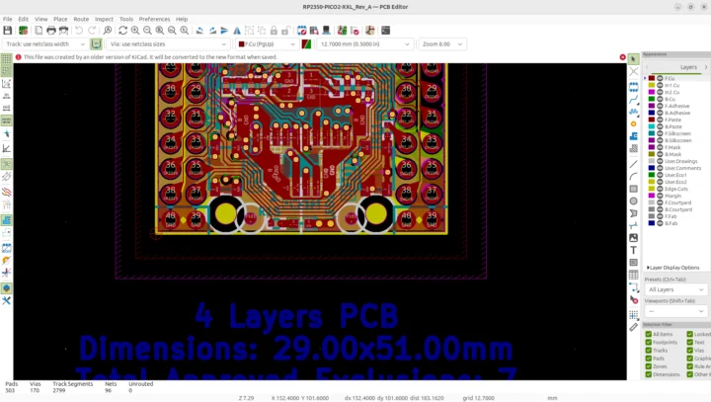Uncheck the Zones selection filter
Viewport: 711px width, 402px height.
coord(649,366)
